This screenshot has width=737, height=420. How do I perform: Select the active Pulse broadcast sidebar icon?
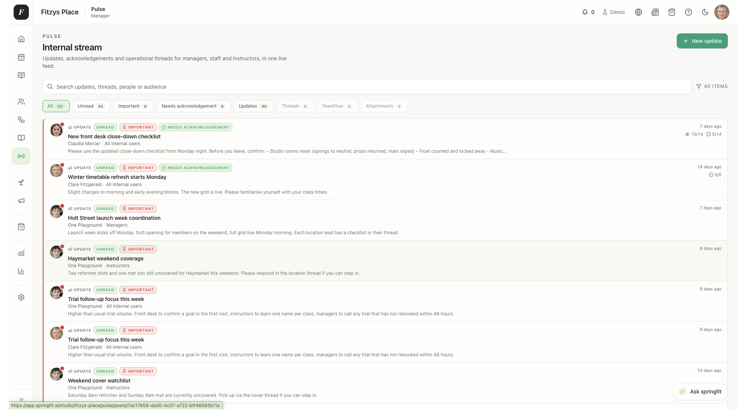[21, 156]
